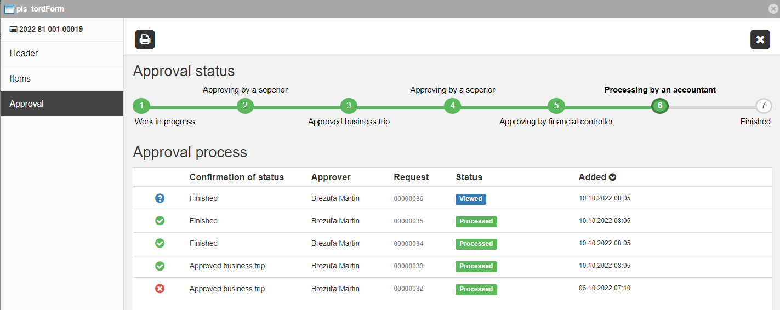Click Processed badge for request 00000035
The width and height of the screenshot is (780, 310).
click(x=476, y=221)
